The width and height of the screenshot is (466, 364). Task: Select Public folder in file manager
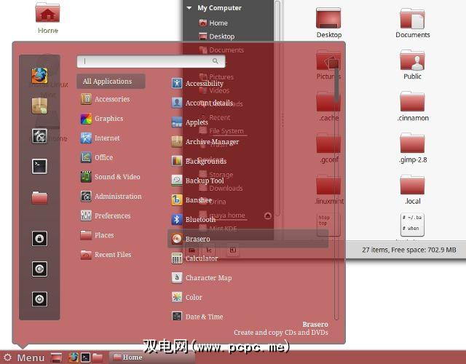click(x=412, y=65)
